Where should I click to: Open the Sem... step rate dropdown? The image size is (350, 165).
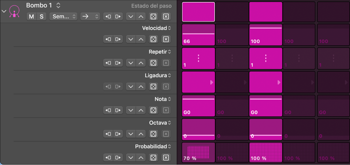pyautogui.click(x=63, y=16)
